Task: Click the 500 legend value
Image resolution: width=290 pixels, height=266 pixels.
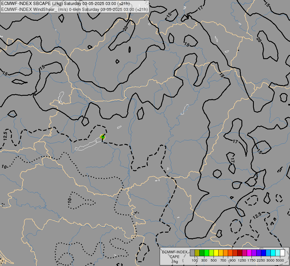Action: click(214, 260)
